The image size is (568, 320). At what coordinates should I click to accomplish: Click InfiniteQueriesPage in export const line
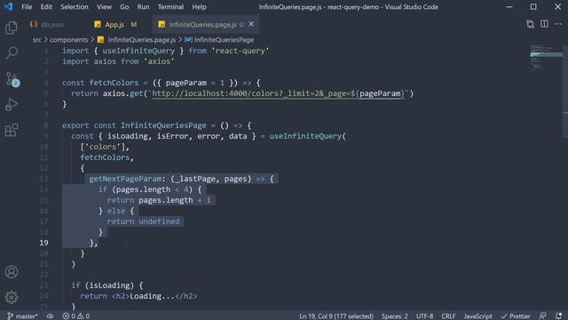(163, 125)
